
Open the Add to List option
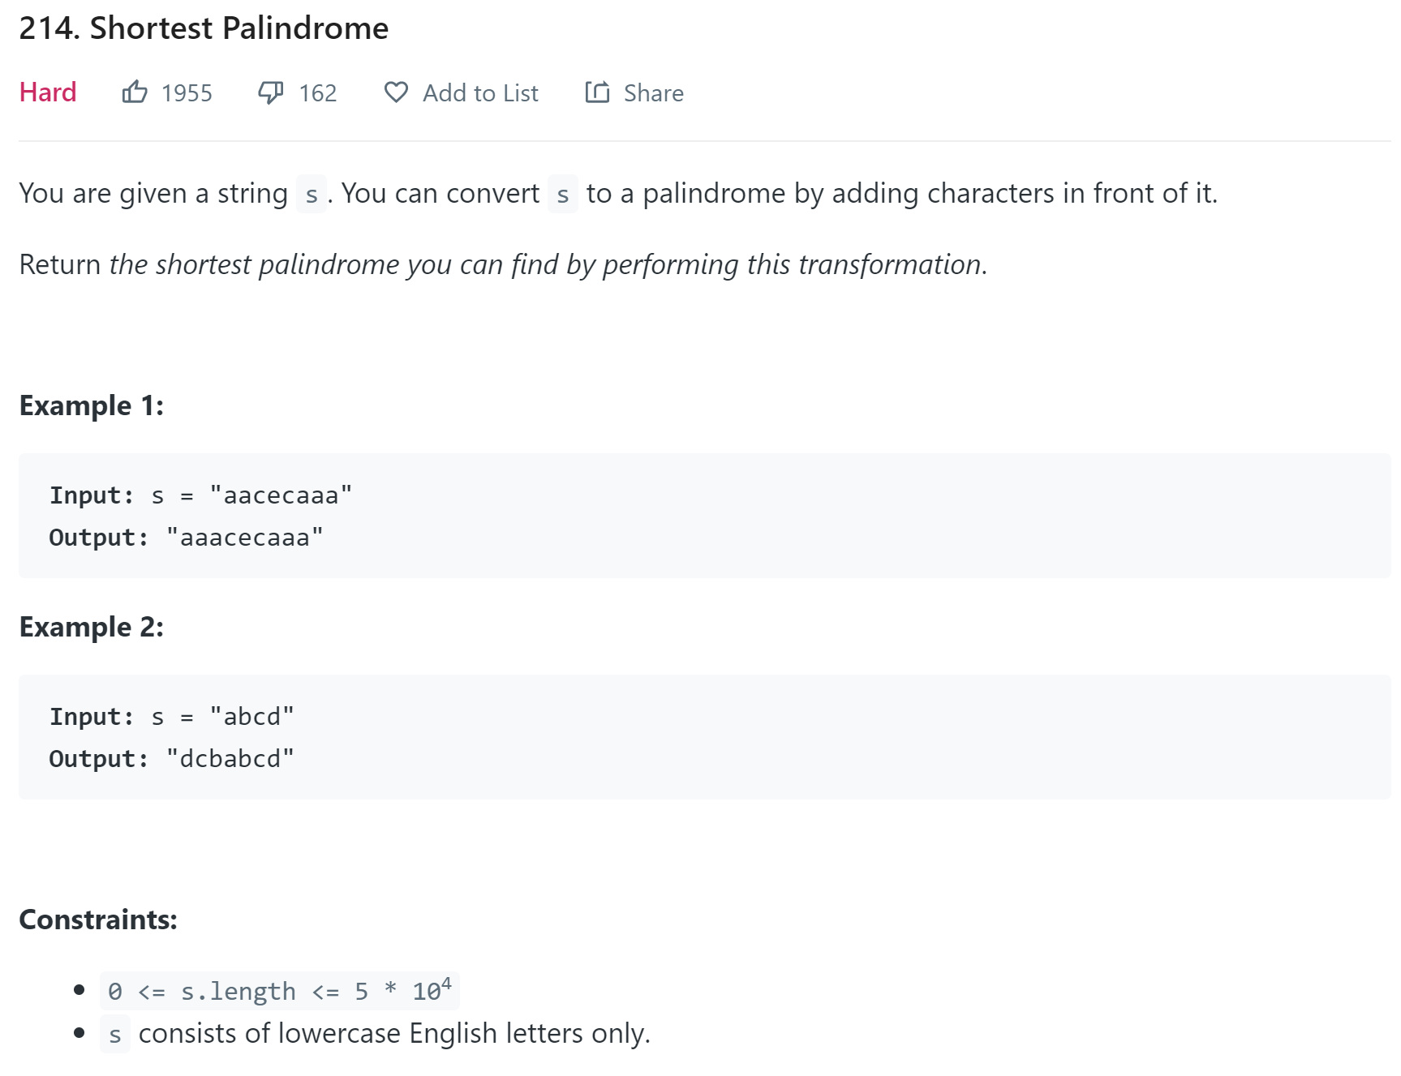point(480,93)
